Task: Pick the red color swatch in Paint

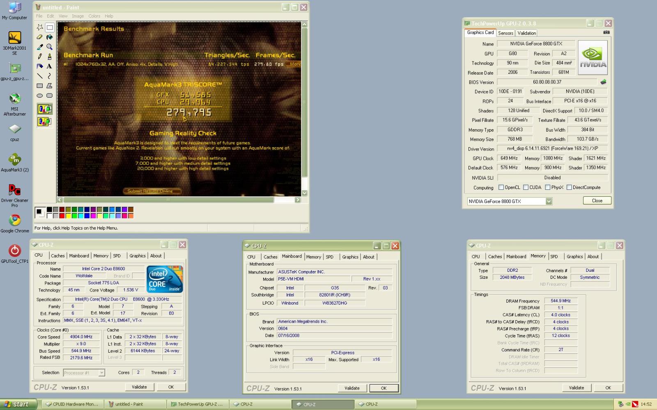Action: click(x=62, y=216)
